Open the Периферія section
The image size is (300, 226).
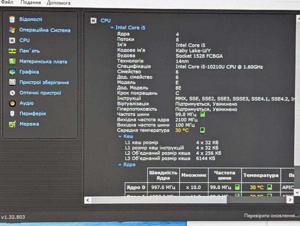pos(33,114)
